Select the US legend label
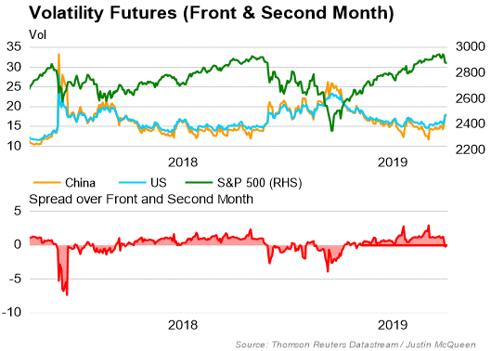 pyautogui.click(x=159, y=183)
